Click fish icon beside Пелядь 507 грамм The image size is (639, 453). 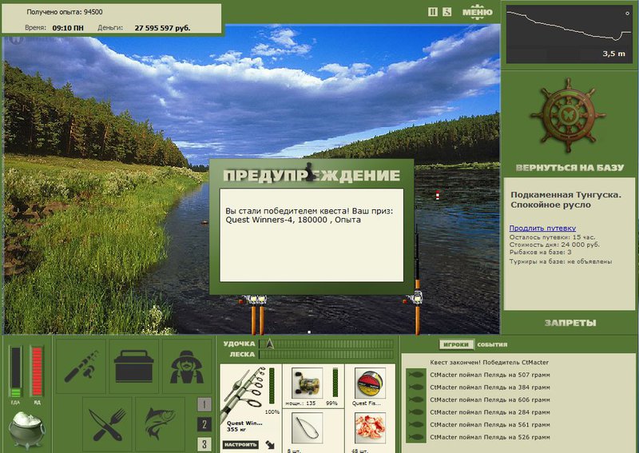click(416, 375)
